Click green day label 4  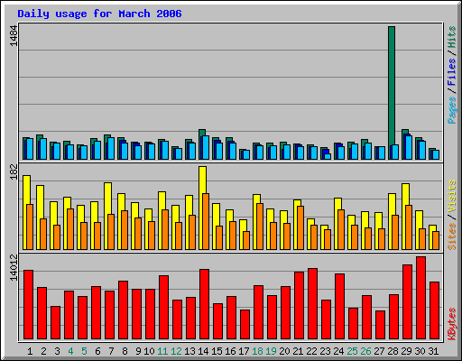[x=70, y=351]
